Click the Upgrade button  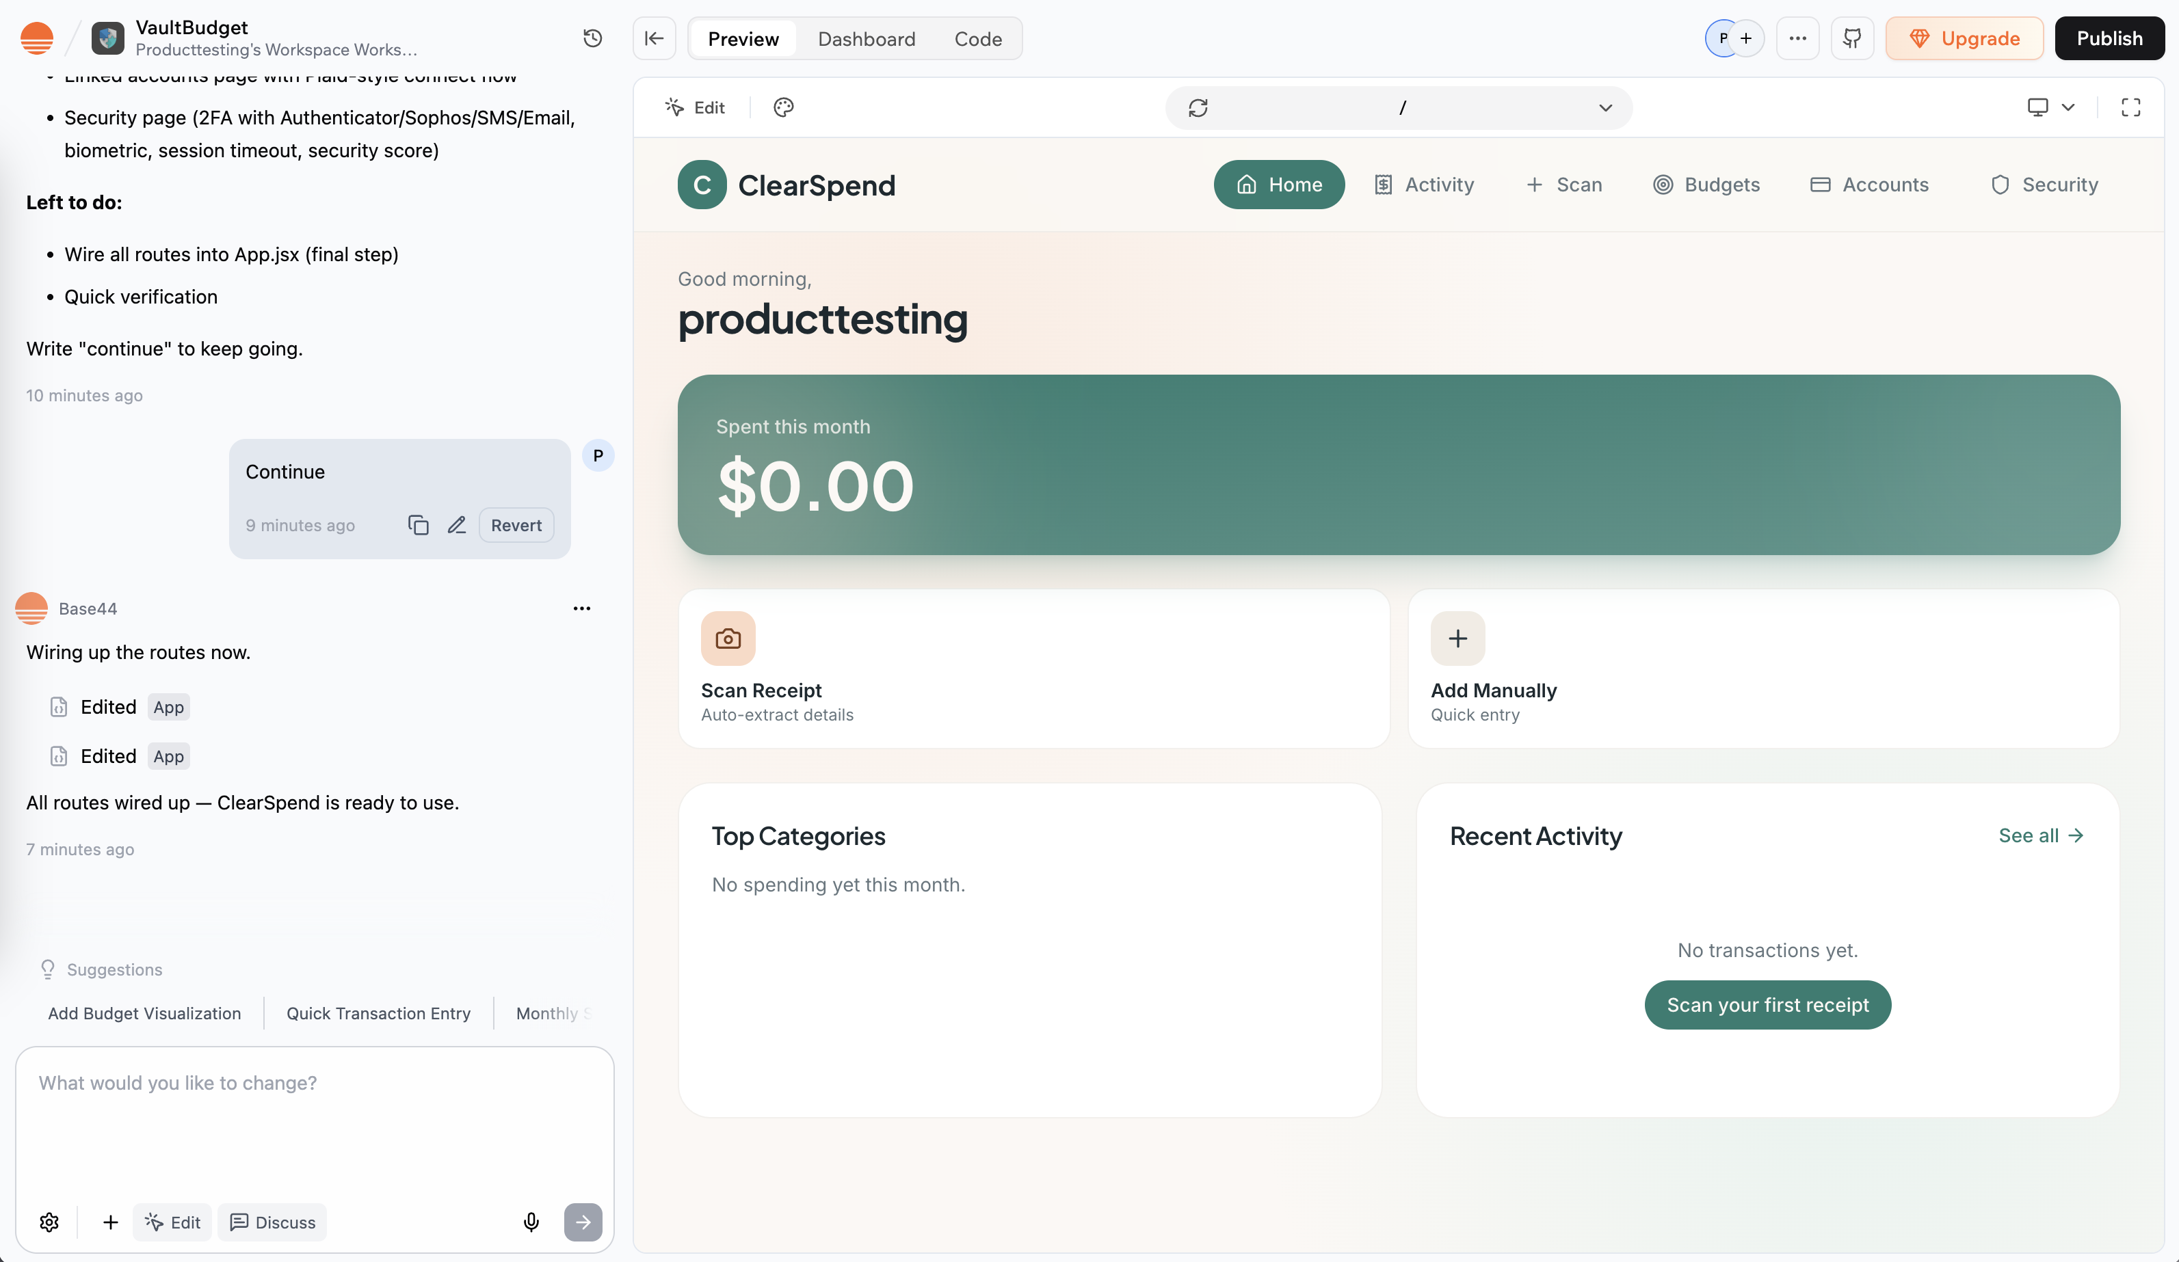click(1964, 38)
